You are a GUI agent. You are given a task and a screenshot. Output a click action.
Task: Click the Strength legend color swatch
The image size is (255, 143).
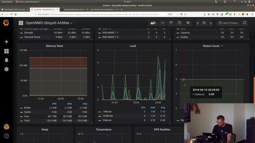[21, 33]
